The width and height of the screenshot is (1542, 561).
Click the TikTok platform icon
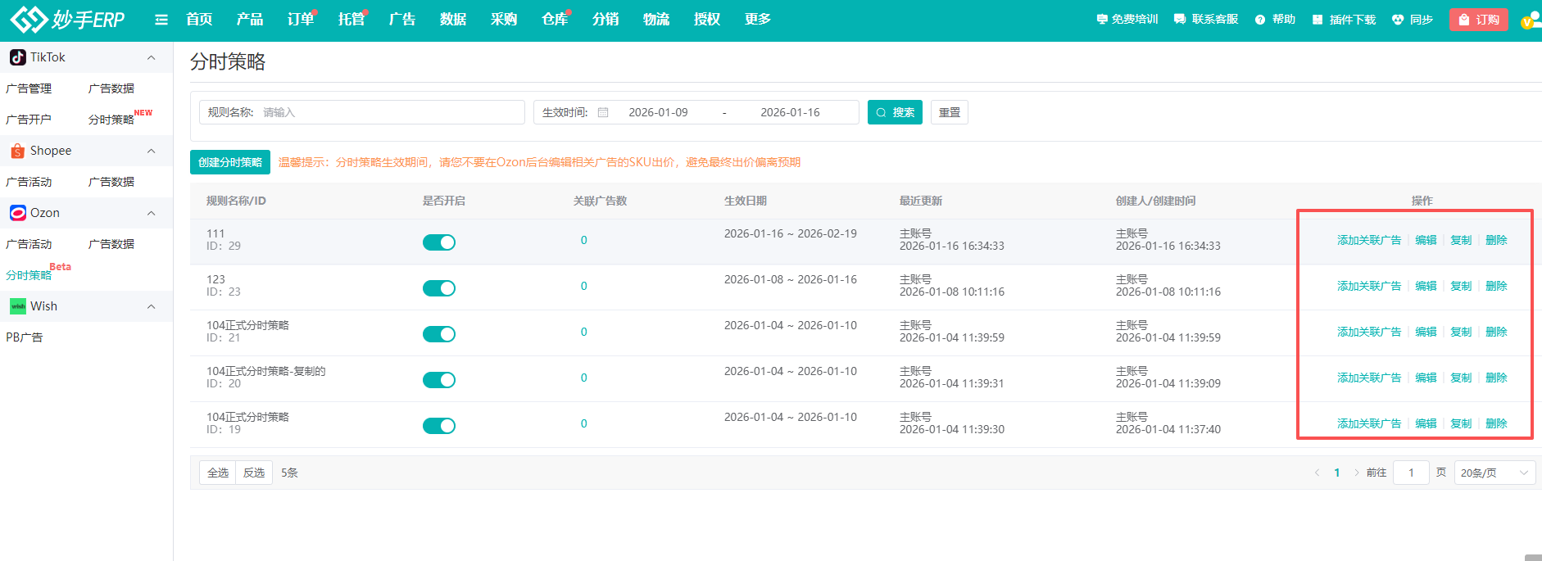tap(17, 57)
